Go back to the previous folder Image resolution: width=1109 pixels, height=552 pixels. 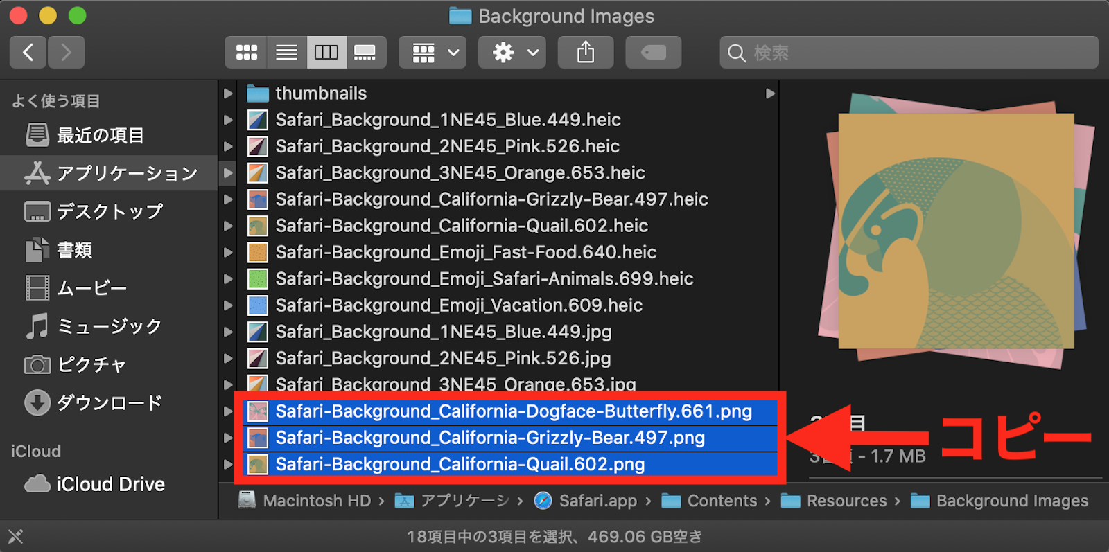coord(28,53)
